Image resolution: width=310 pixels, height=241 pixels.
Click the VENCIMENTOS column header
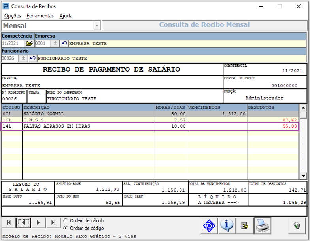pyautogui.click(x=217, y=107)
